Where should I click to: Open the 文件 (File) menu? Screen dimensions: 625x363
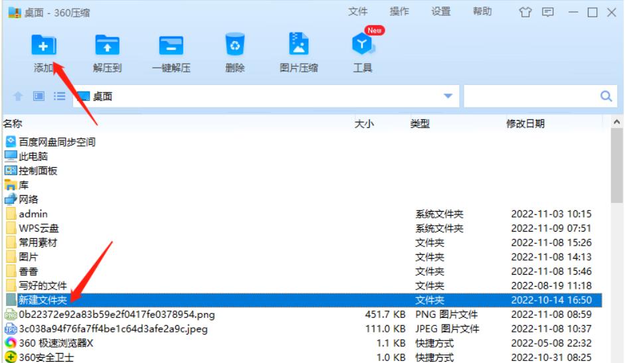click(358, 11)
